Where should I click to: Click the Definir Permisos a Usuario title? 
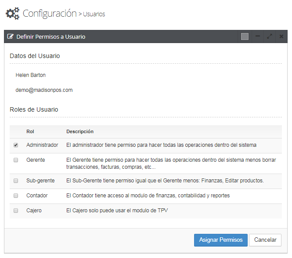(51, 37)
